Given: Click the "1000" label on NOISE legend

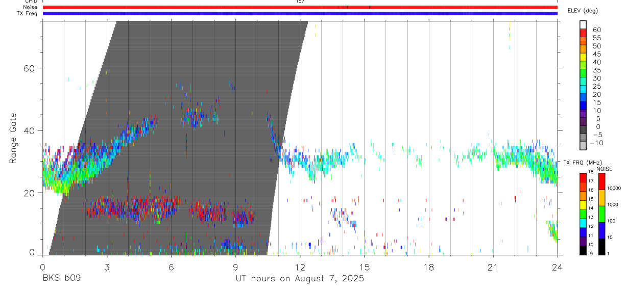Looking at the screenshot, I should (x=614, y=205).
